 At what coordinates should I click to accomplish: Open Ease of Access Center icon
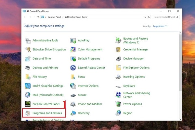[x=73, y=68]
